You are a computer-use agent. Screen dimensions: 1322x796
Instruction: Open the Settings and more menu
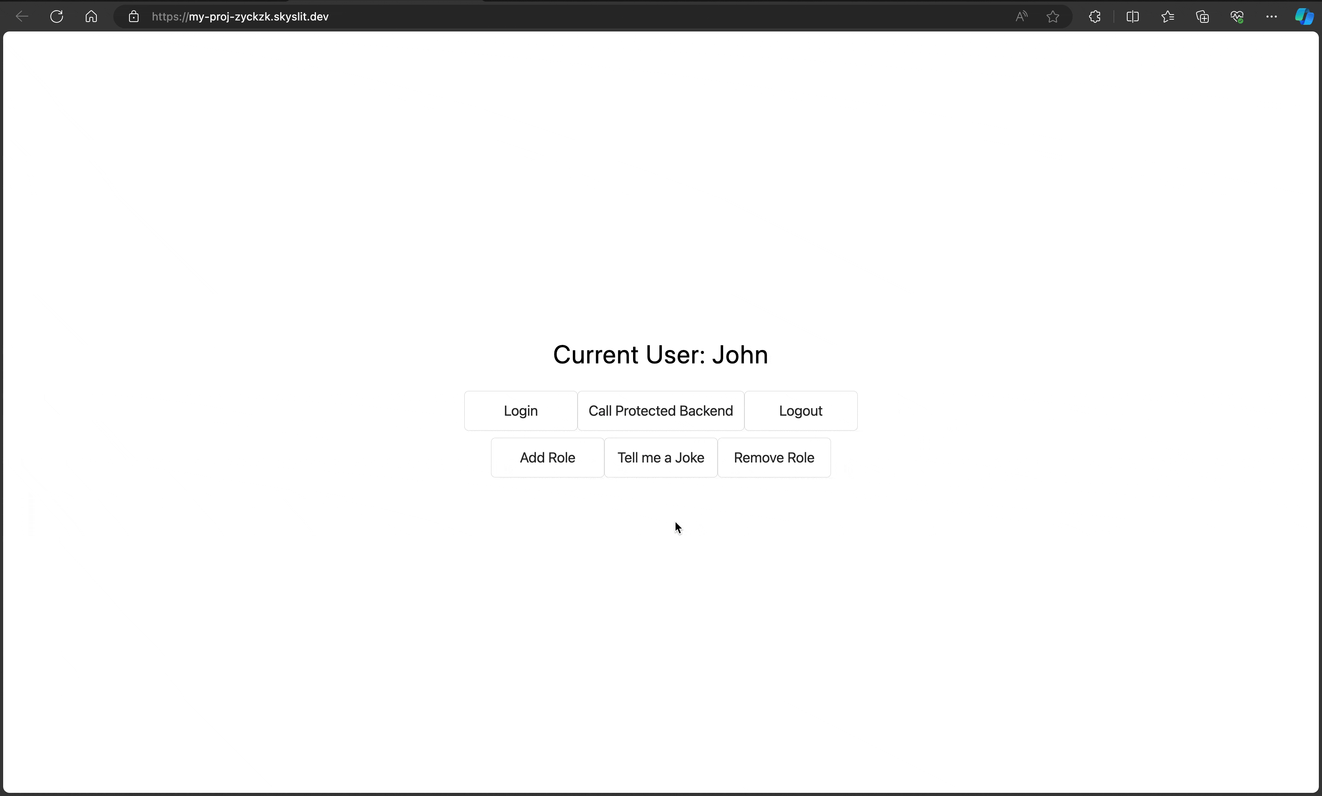[1272, 17]
